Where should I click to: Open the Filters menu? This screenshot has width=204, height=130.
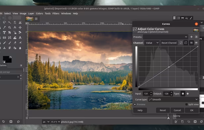pyautogui.click(x=56, y=14)
